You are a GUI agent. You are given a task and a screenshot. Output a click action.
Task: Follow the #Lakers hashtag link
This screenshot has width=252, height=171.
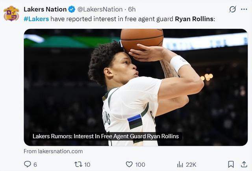pyautogui.click(x=36, y=19)
